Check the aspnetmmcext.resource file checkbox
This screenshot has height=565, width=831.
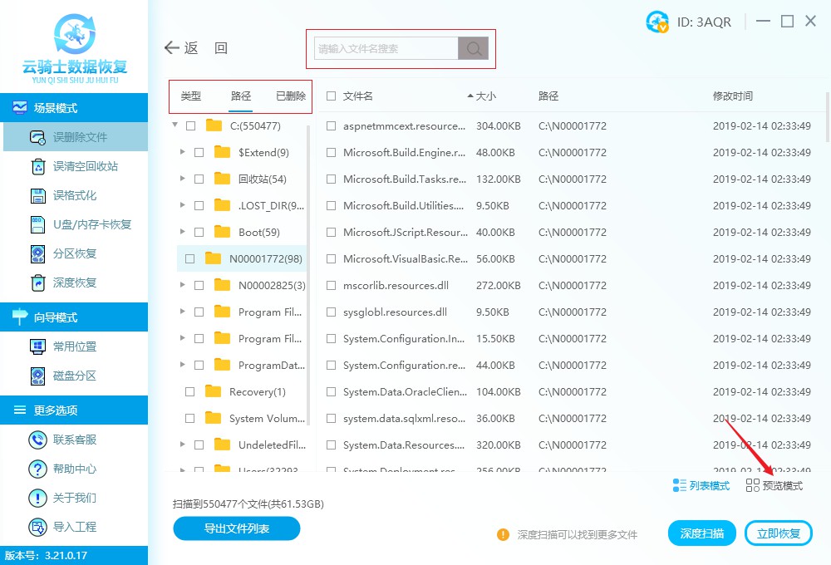click(330, 125)
